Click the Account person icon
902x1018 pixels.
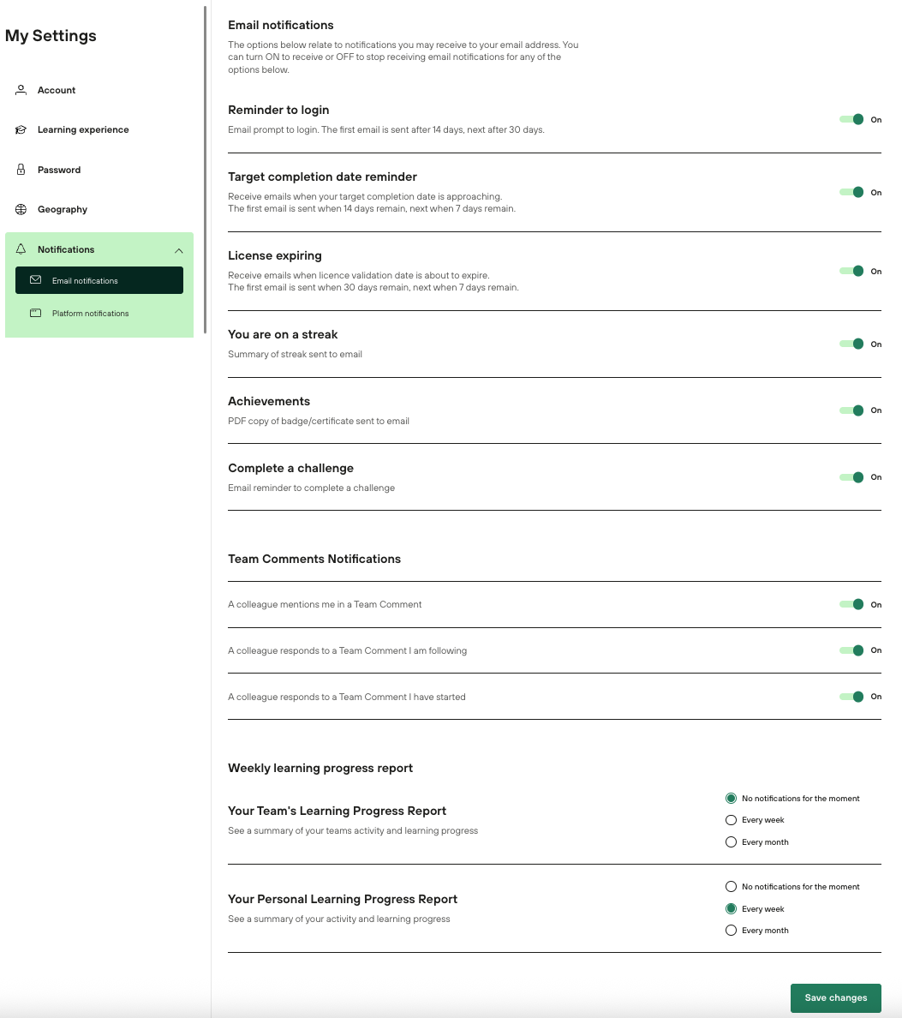click(21, 90)
